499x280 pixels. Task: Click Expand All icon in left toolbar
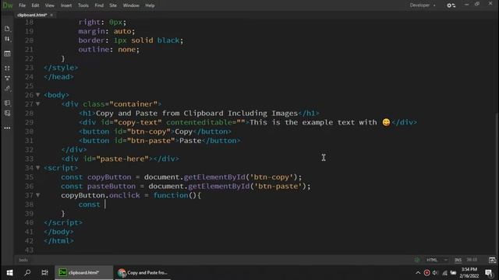tap(7, 68)
